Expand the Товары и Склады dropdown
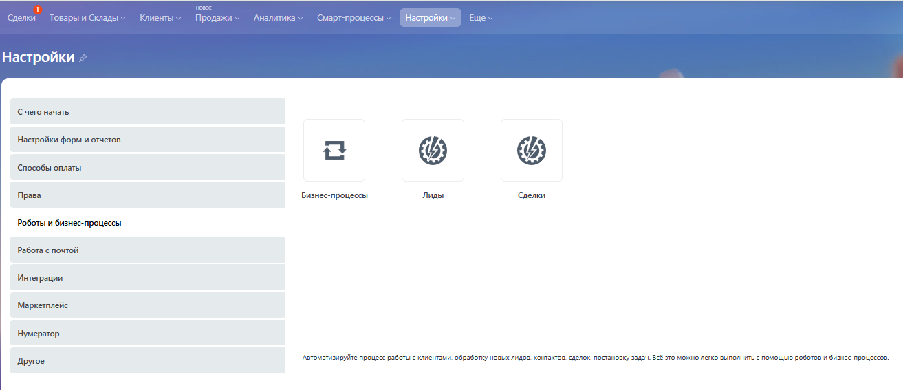 (87, 18)
